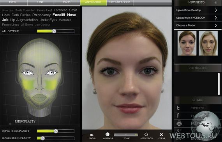Click the printer icon to print
The width and height of the screenshot is (222, 142).
tap(179, 123)
